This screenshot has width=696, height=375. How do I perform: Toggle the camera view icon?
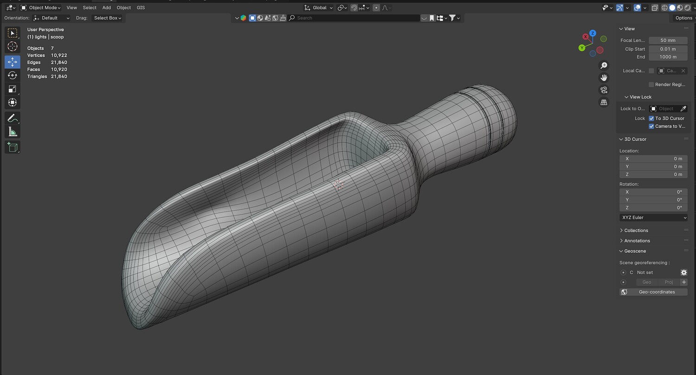[604, 90]
